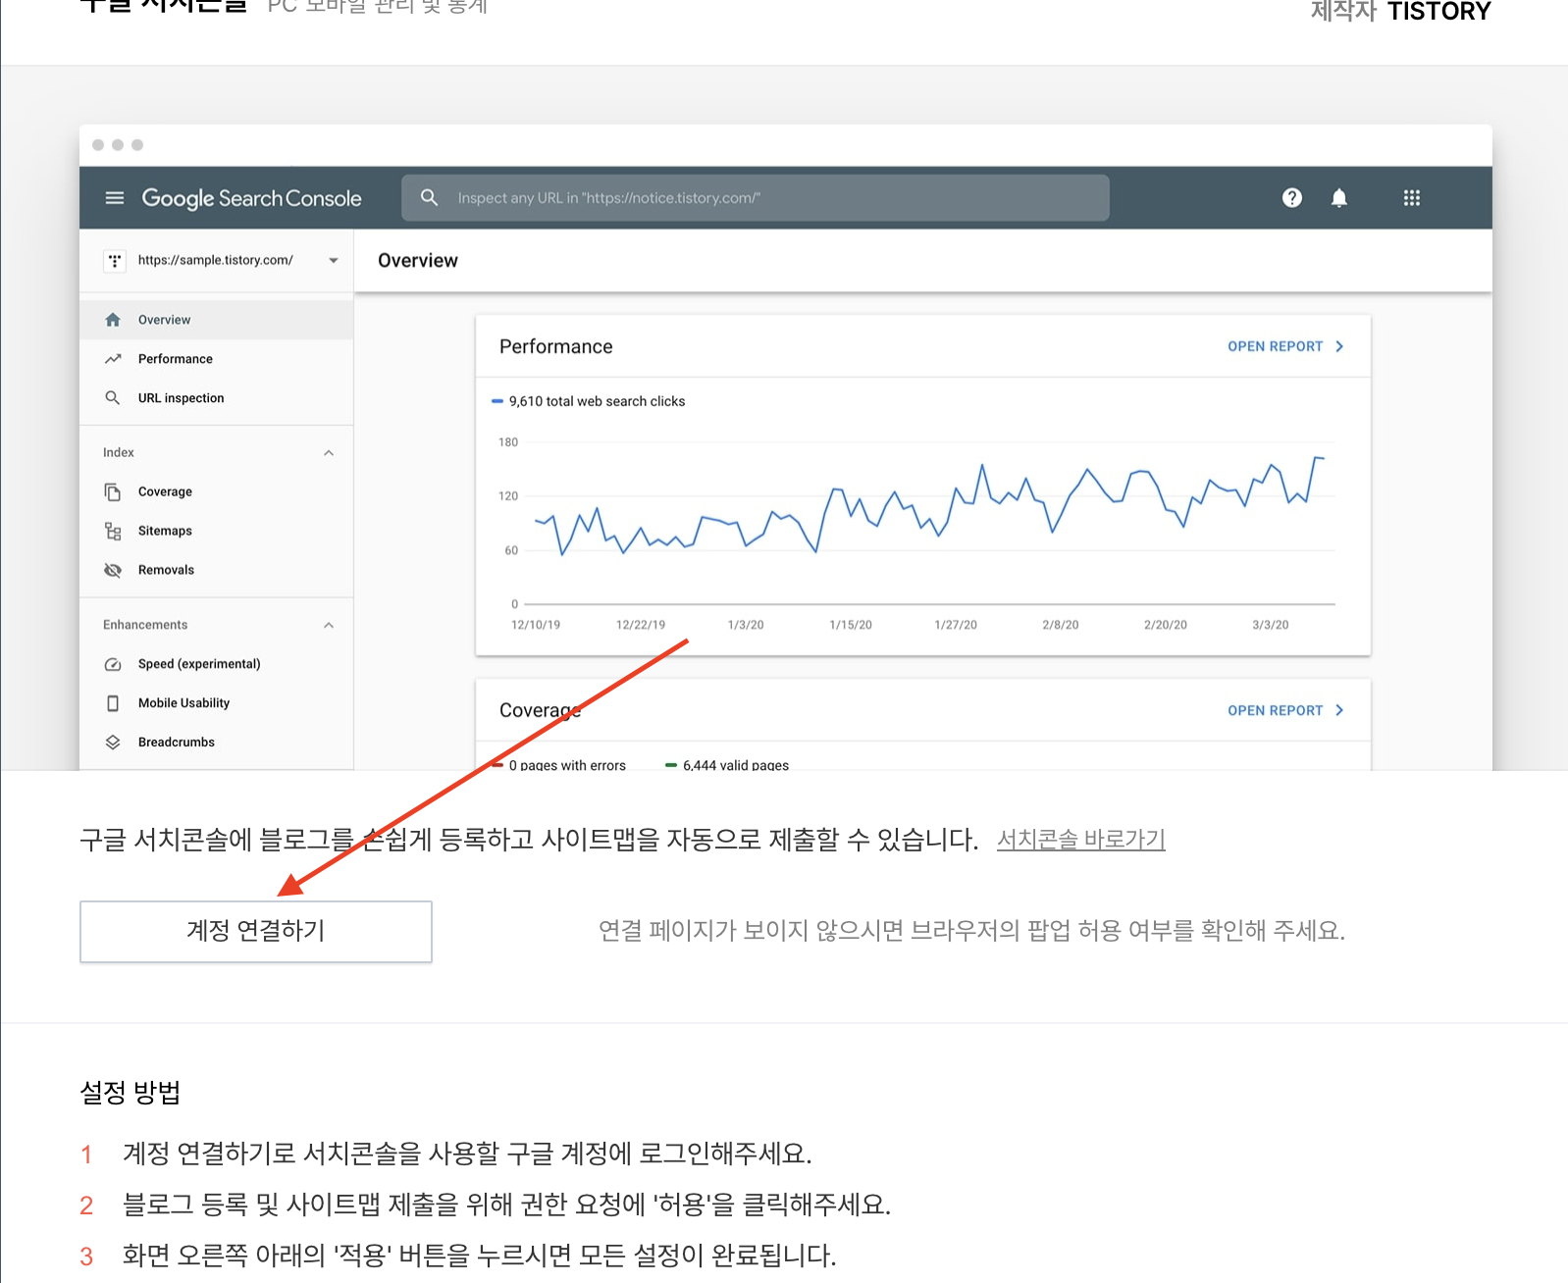Click the Coverage pages icon

tap(113, 491)
